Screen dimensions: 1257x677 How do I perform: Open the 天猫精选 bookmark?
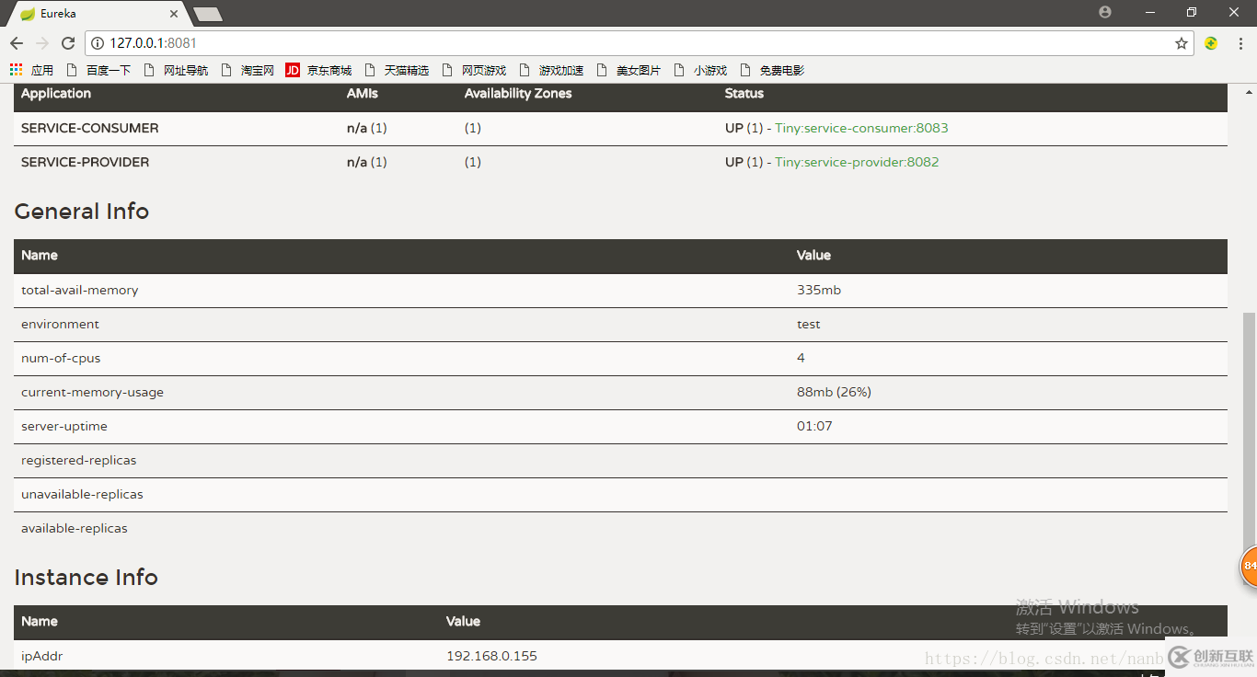(x=397, y=70)
